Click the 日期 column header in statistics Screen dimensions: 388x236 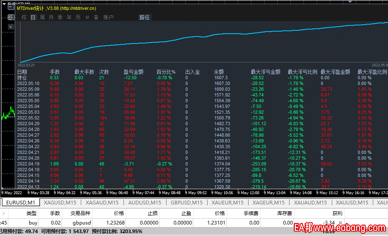[22, 72]
